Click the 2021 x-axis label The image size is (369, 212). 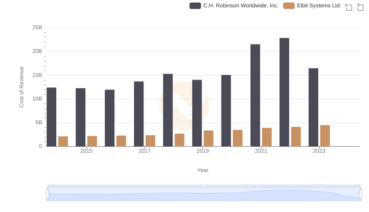pos(261,151)
